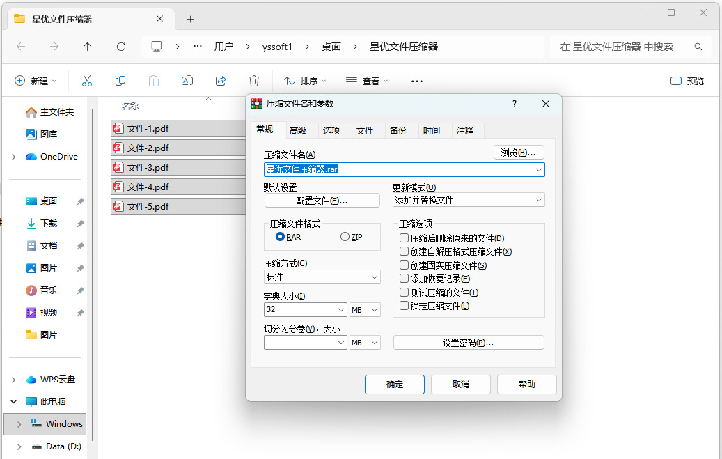Enable 创建自解压格式压缩文件 checkbox

(404, 251)
